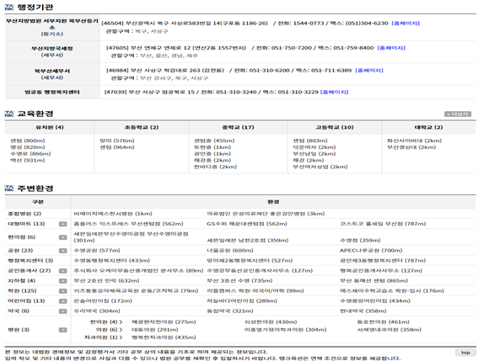This screenshot has height=361, width=478.
Task: Expand the 편의점 (6) row list
Action: [62, 237]
